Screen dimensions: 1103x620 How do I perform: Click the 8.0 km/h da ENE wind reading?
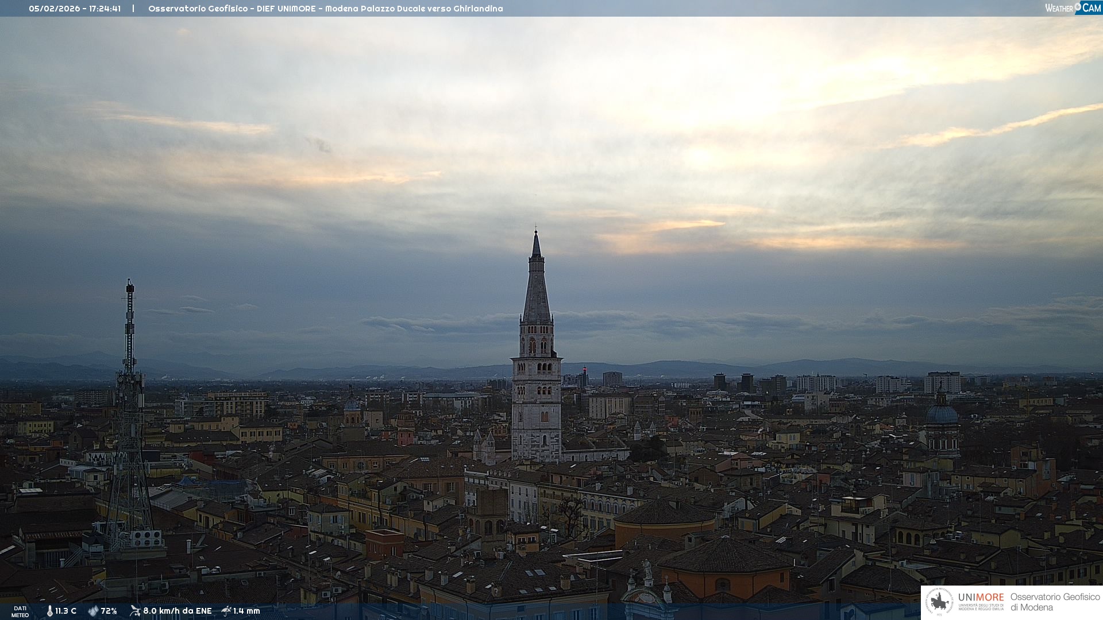[x=177, y=611]
